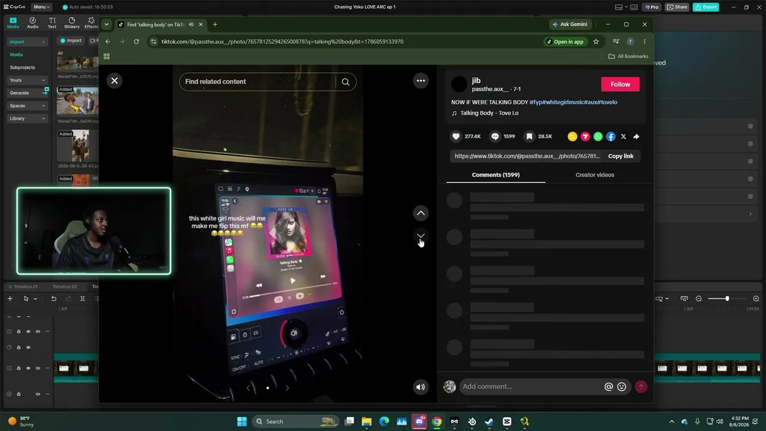The image size is (766, 431).
Task: Bookmark this page with the star icon
Action: (x=596, y=42)
